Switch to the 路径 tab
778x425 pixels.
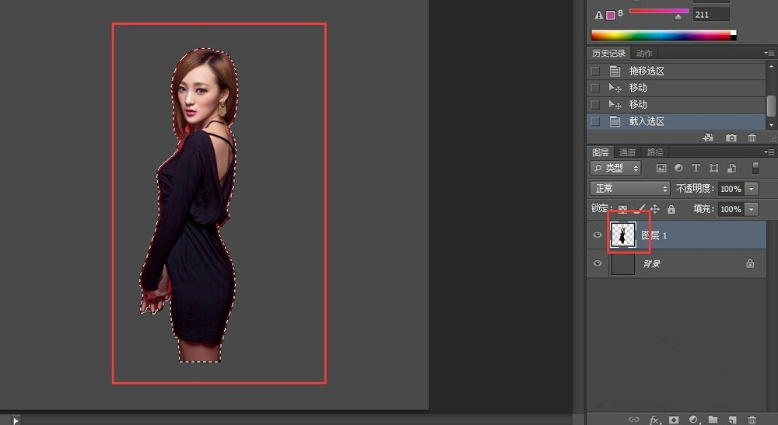click(x=655, y=152)
